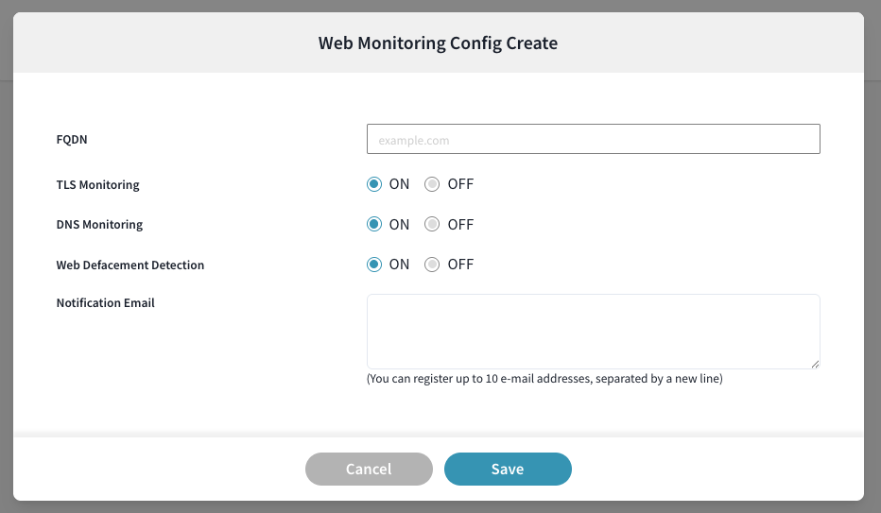
Task: Switch Web Defacement Detection to OFF
Action: click(433, 265)
